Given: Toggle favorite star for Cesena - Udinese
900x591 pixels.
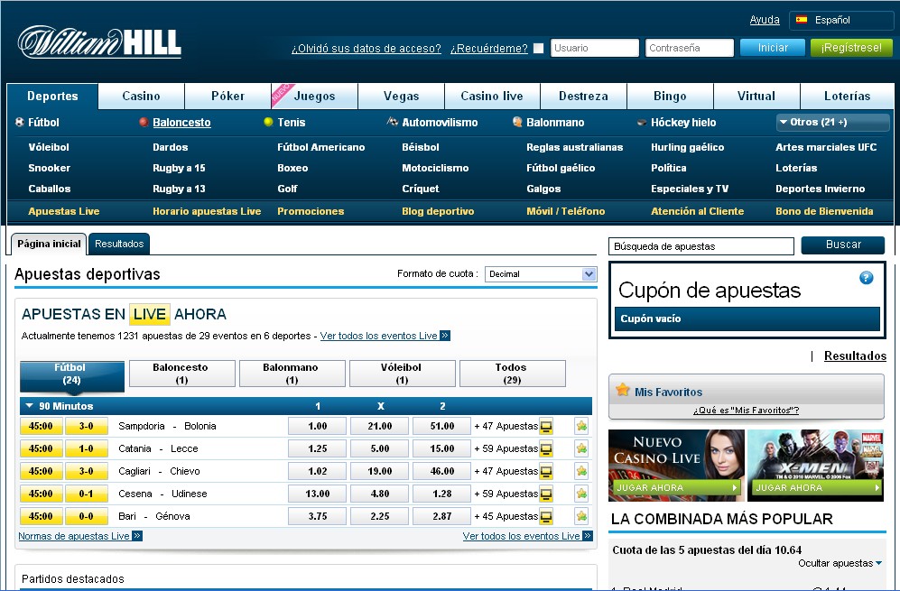Looking at the screenshot, I should (581, 494).
